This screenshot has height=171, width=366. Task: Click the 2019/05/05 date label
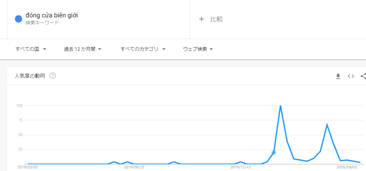click(28, 167)
